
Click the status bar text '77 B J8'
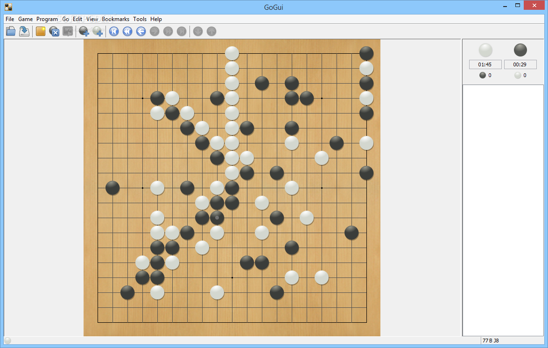[x=491, y=341]
